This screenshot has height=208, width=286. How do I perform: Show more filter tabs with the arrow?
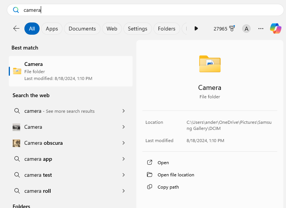[x=196, y=29]
